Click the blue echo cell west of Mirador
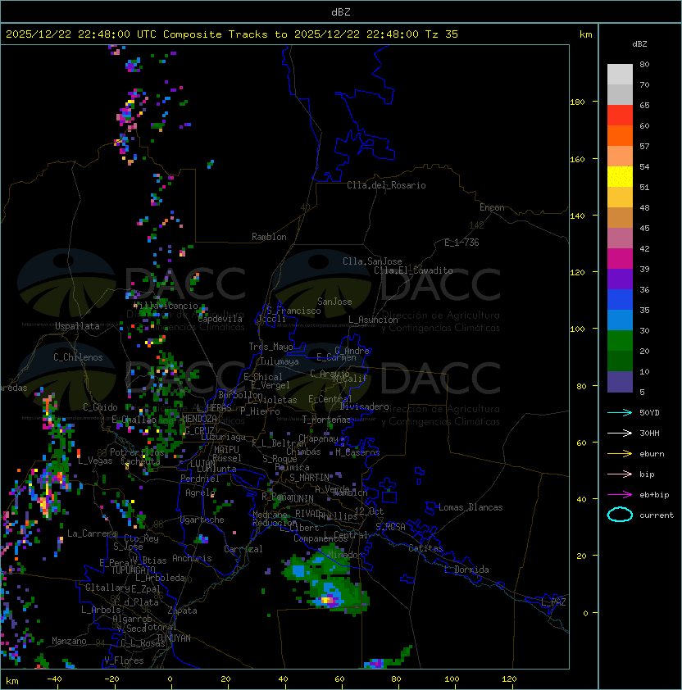 (x=299, y=570)
